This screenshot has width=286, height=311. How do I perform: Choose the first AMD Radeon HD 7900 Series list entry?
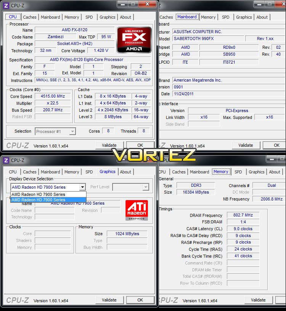pos(48,194)
